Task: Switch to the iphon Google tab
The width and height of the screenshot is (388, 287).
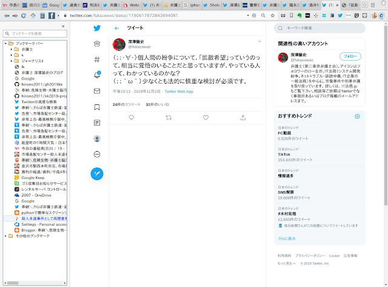Action: point(192,5)
